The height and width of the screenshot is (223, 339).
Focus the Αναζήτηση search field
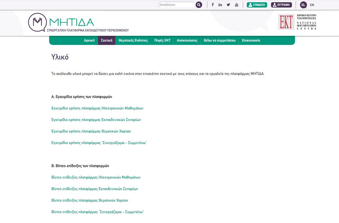(176, 5)
